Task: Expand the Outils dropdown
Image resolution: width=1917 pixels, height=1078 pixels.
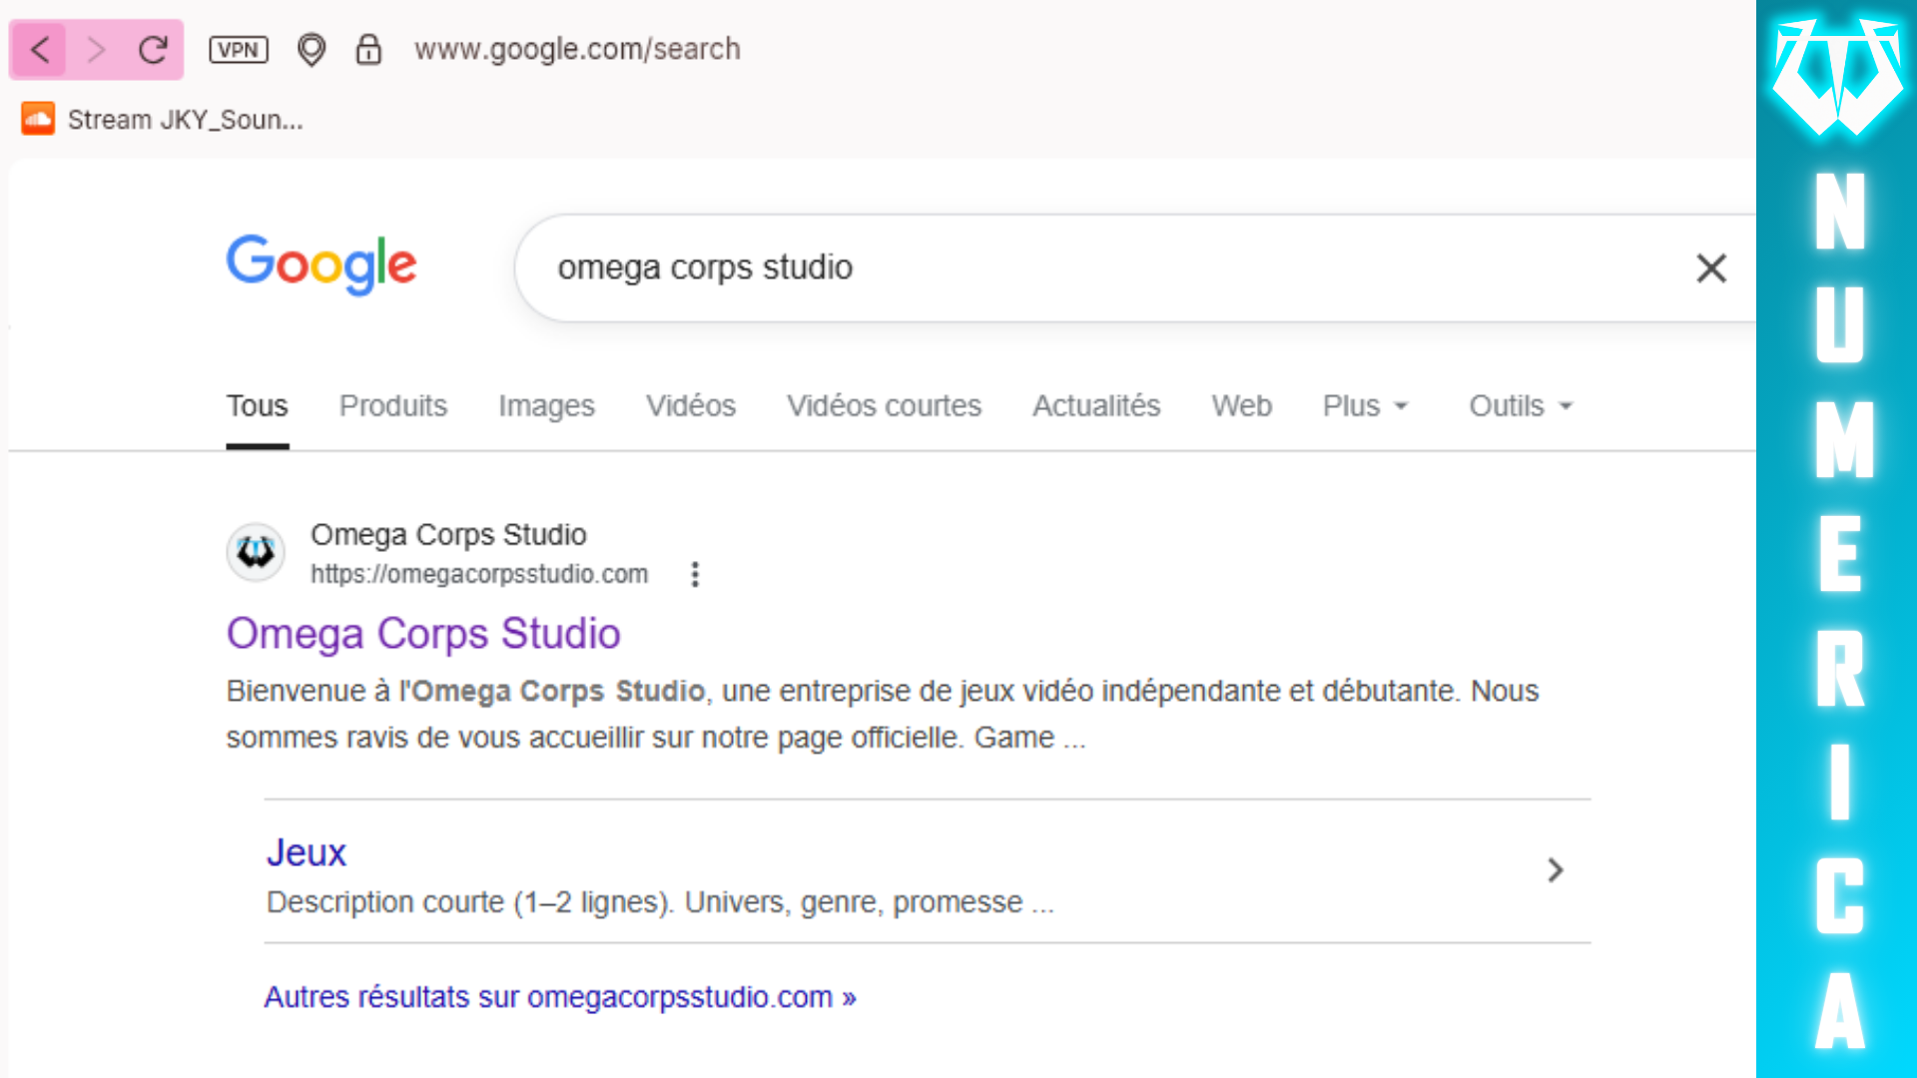Action: click(x=1521, y=406)
